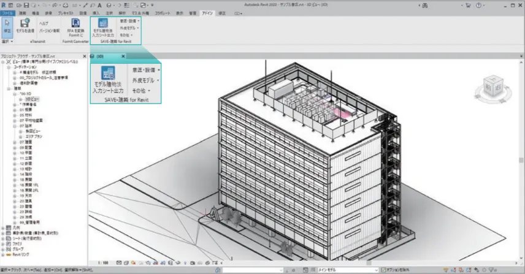Open the 意匠・設備 dropdown in ribbon
This screenshot has height=274, width=525.
pyautogui.click(x=129, y=20)
